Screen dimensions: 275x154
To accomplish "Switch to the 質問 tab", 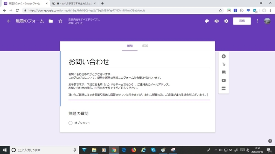I will (x=130, y=46).
